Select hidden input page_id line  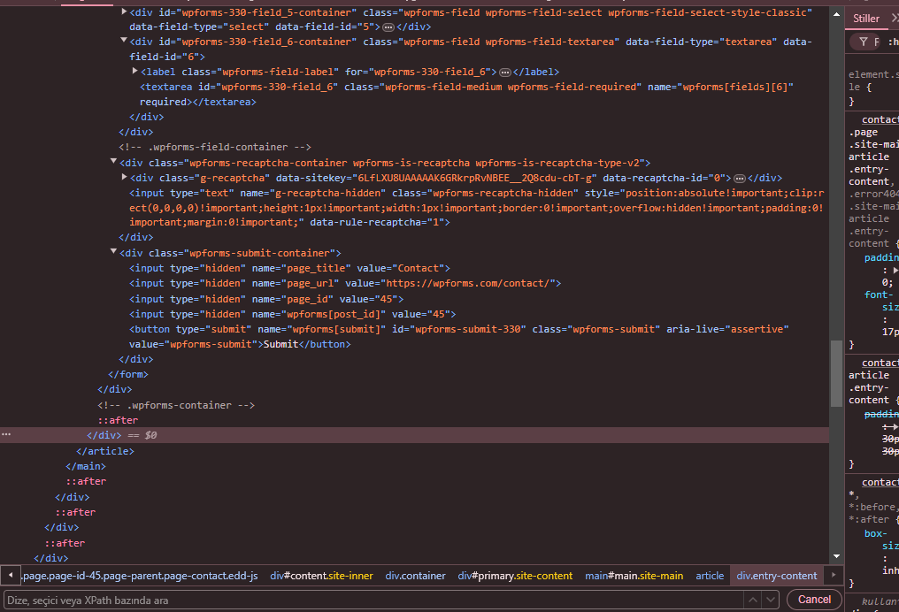[266, 299]
